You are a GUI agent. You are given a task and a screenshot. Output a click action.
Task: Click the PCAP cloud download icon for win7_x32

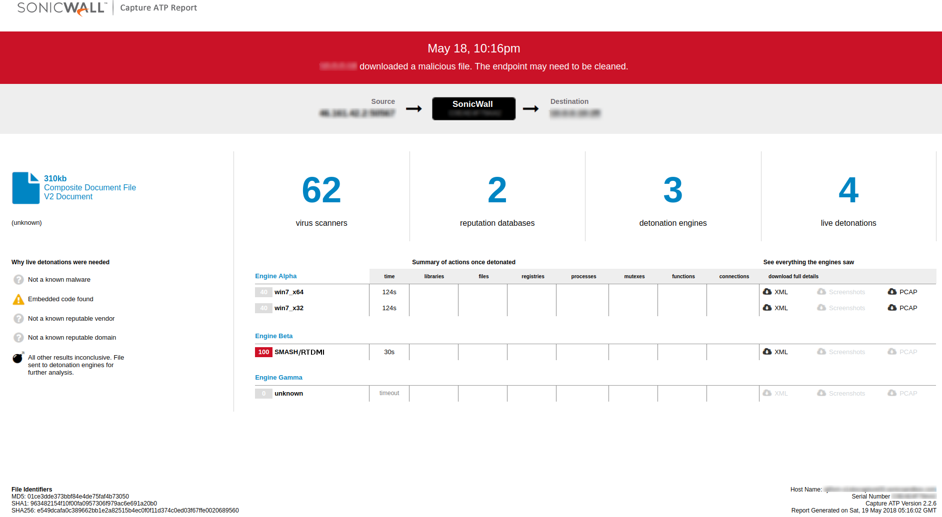(892, 308)
